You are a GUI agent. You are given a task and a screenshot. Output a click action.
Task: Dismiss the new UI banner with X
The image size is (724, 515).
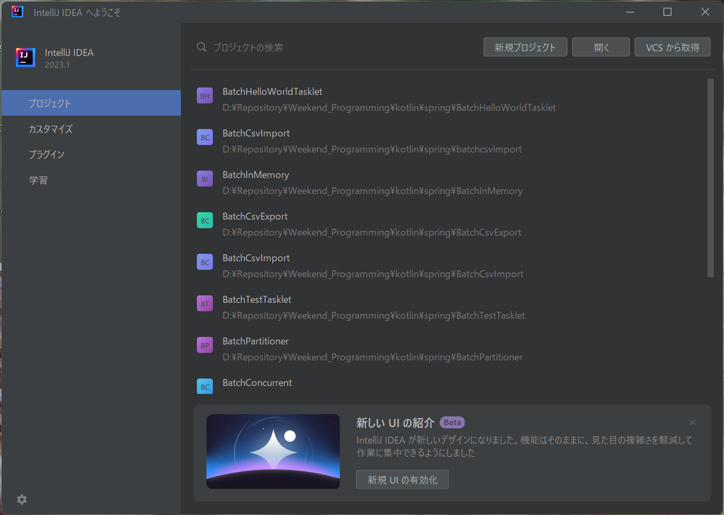(x=693, y=422)
